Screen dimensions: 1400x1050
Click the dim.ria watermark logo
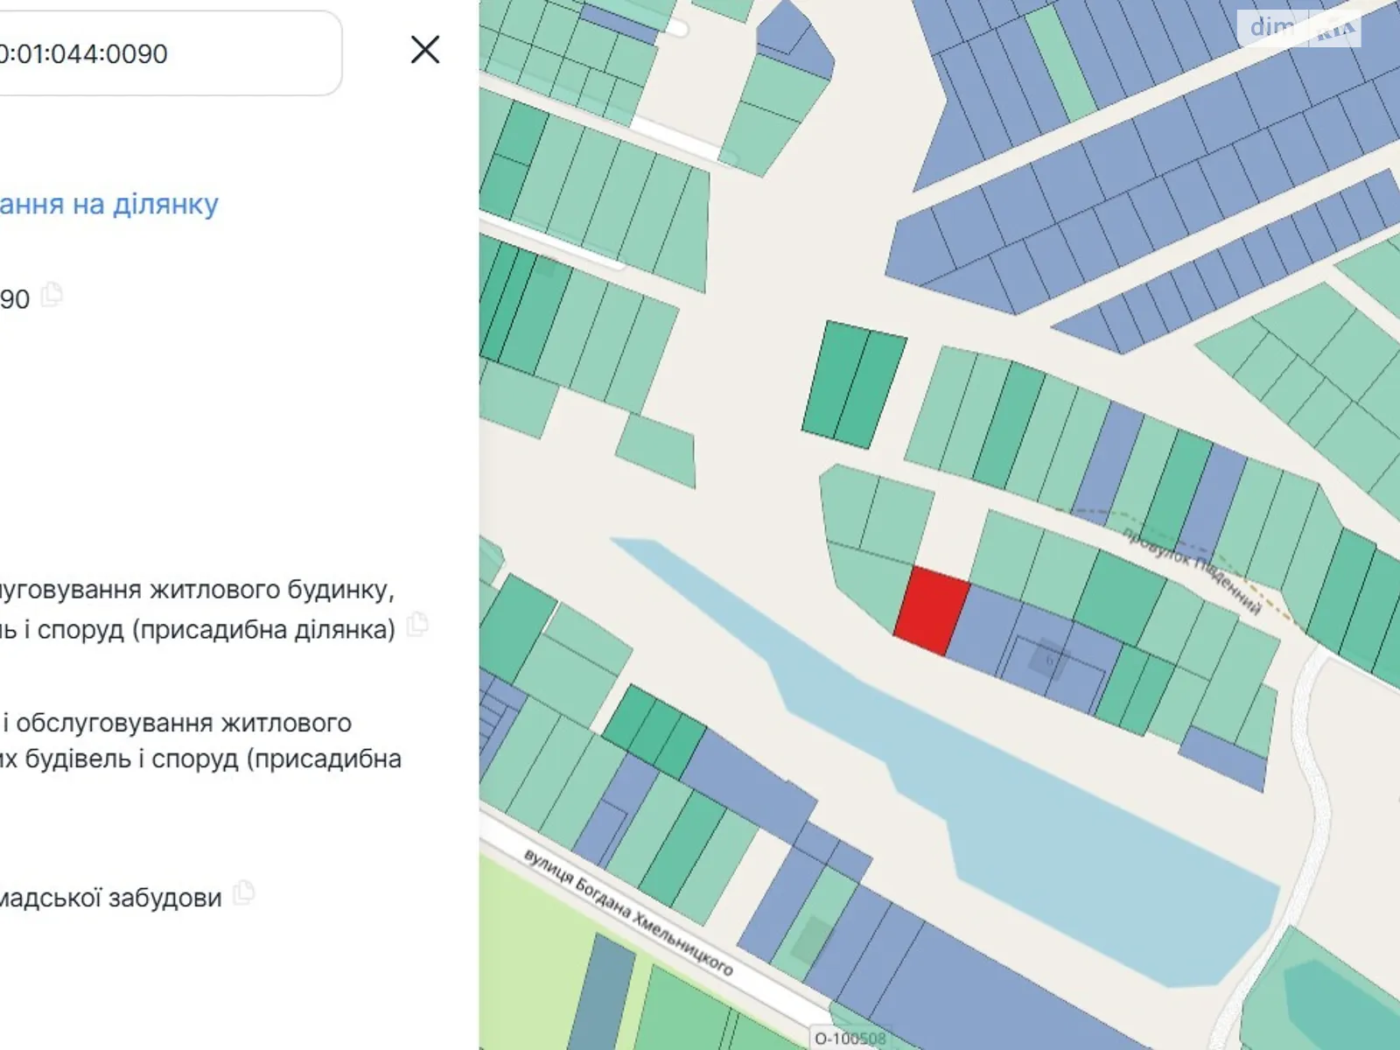(x=1299, y=28)
